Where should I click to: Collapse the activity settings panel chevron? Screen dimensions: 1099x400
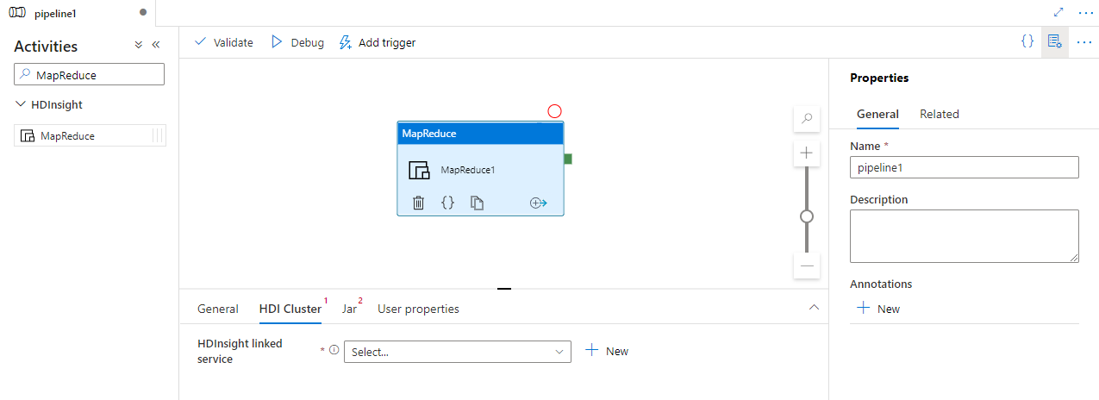click(x=813, y=308)
